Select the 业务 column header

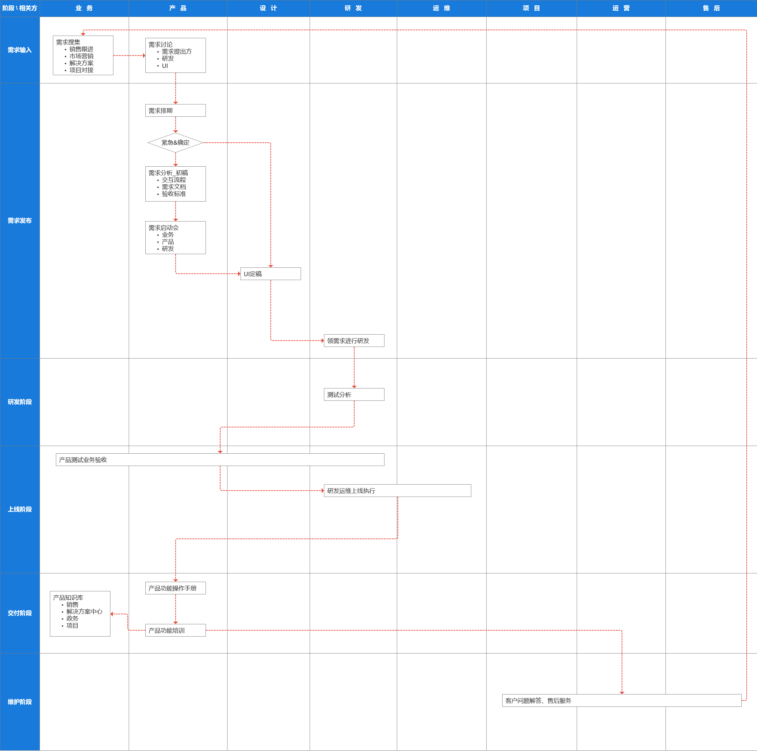coord(84,8)
